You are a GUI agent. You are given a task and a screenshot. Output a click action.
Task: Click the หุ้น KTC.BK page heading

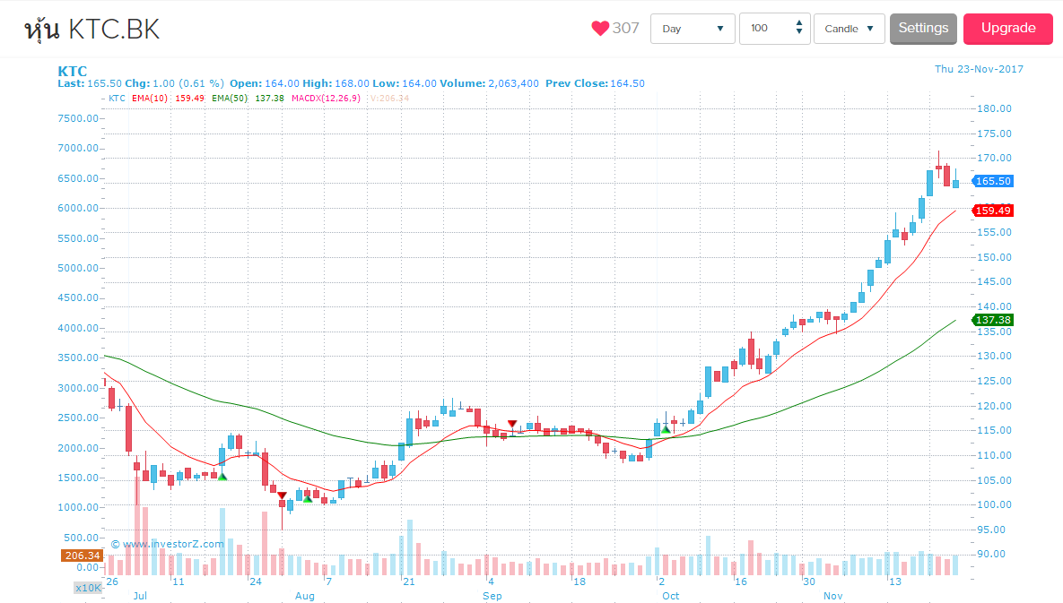92,29
